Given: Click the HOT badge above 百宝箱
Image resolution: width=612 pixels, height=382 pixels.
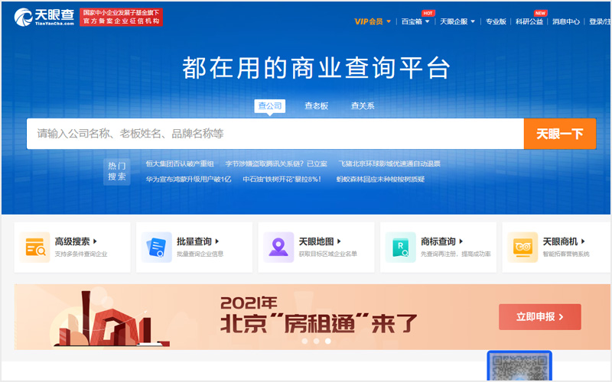Looking at the screenshot, I should (x=428, y=13).
